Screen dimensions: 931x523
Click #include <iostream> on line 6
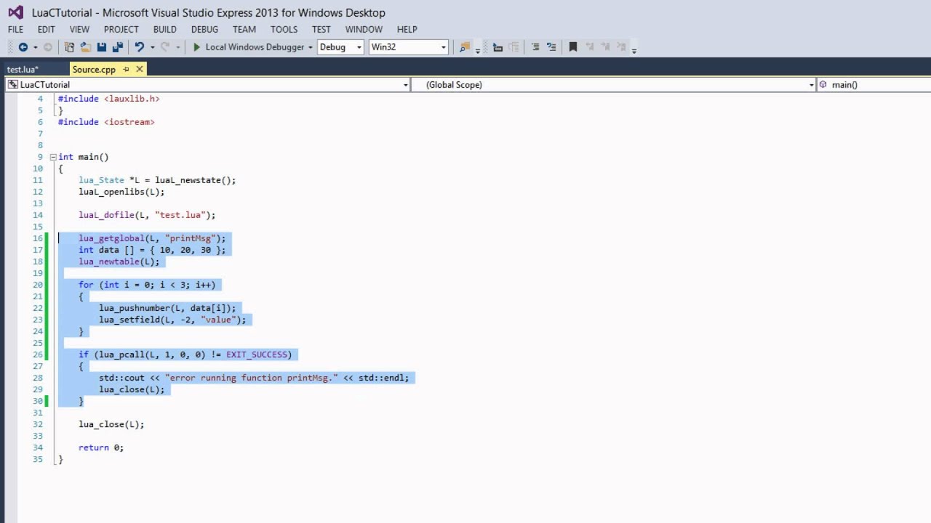point(106,122)
